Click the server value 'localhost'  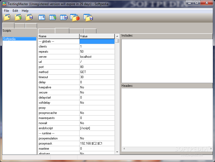click(97, 57)
